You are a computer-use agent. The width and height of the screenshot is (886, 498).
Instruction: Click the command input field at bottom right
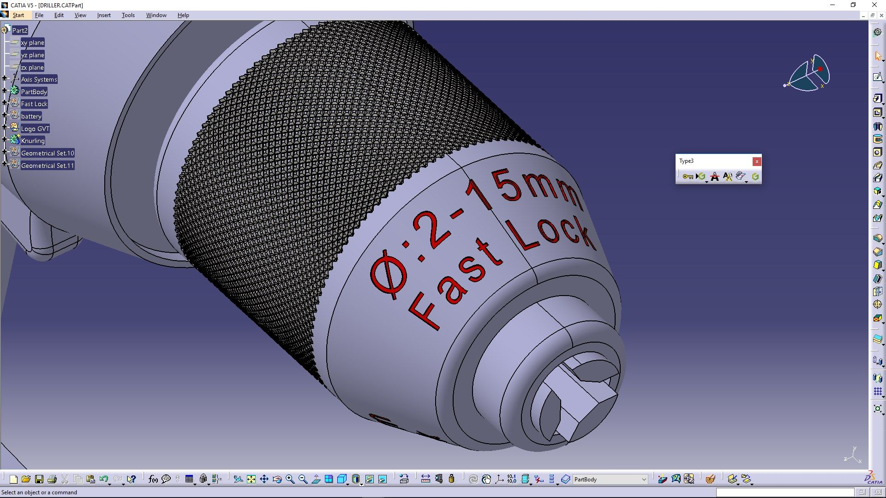point(785,492)
